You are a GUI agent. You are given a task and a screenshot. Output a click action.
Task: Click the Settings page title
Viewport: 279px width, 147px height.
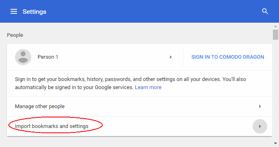[34, 12]
